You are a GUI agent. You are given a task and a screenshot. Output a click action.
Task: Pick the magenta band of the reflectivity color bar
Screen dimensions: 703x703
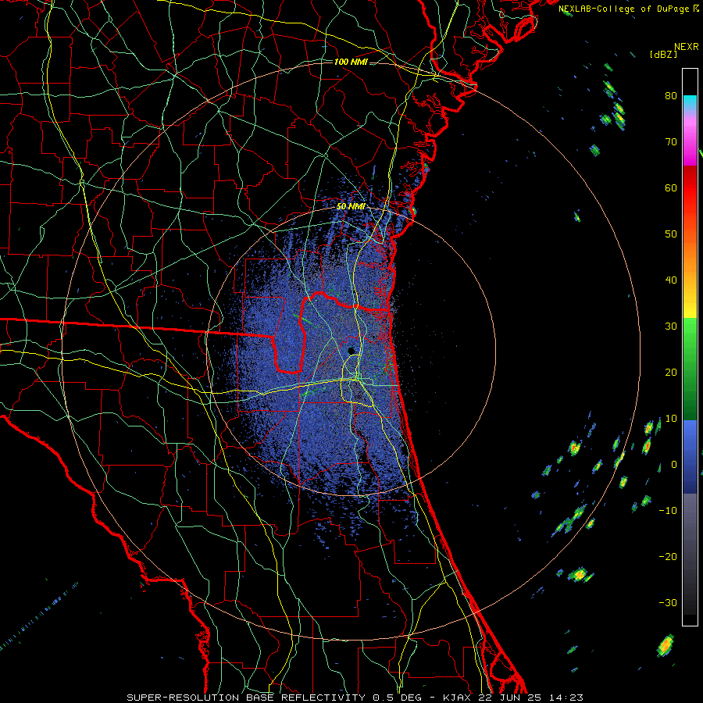point(690,148)
